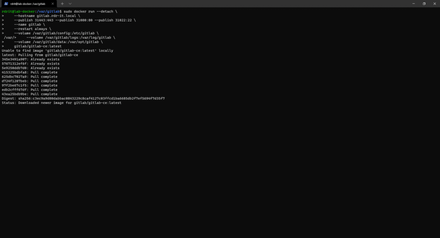This screenshot has height=238, width=440.
Task: Click the 'edb2cfff67df: Pull complete' line
Action: pyautogui.click(x=30, y=90)
